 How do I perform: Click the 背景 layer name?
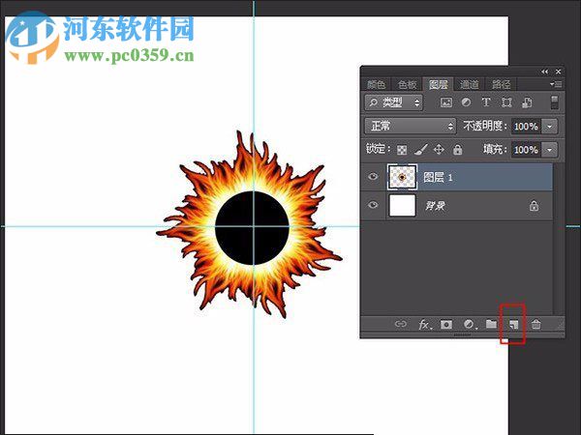click(x=434, y=205)
